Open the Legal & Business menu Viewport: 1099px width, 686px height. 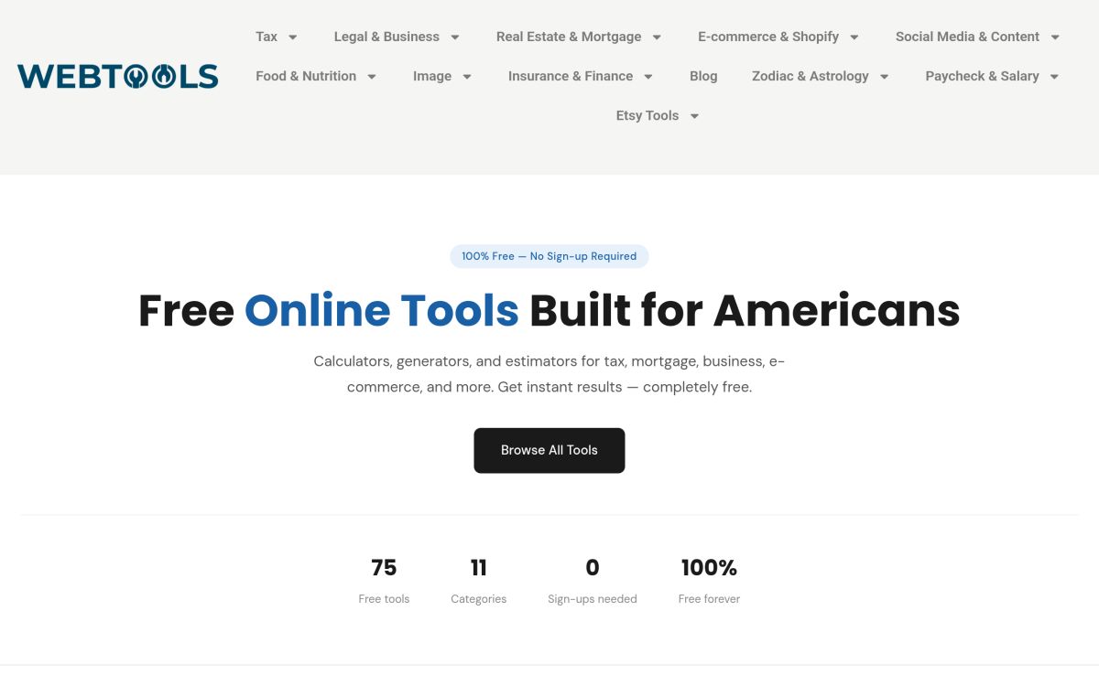click(x=386, y=37)
